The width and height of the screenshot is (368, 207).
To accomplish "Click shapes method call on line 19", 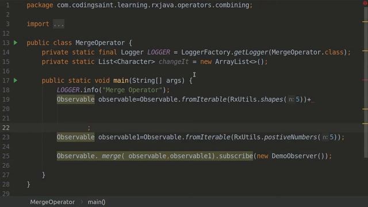I will coord(271,99).
